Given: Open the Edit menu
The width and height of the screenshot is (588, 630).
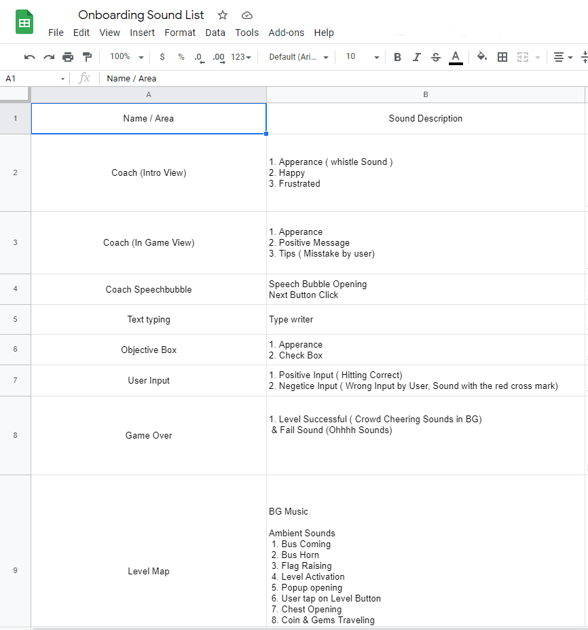Looking at the screenshot, I should click(x=81, y=33).
